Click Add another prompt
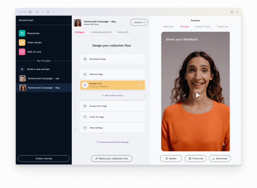 [113, 95]
